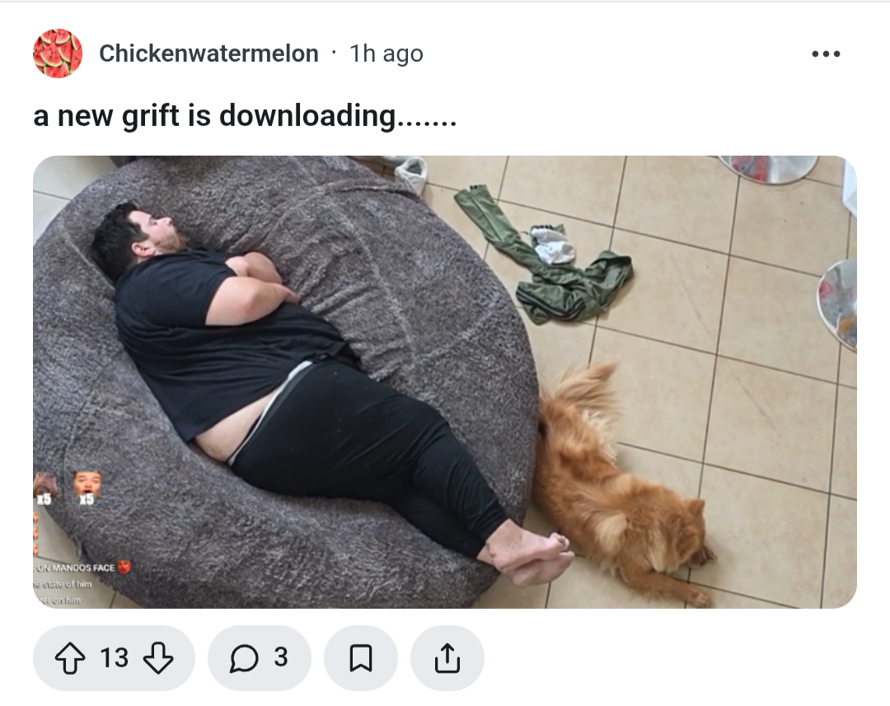Click the vote count showing 13
Image resolution: width=890 pixels, height=706 pixels.
click(x=114, y=657)
